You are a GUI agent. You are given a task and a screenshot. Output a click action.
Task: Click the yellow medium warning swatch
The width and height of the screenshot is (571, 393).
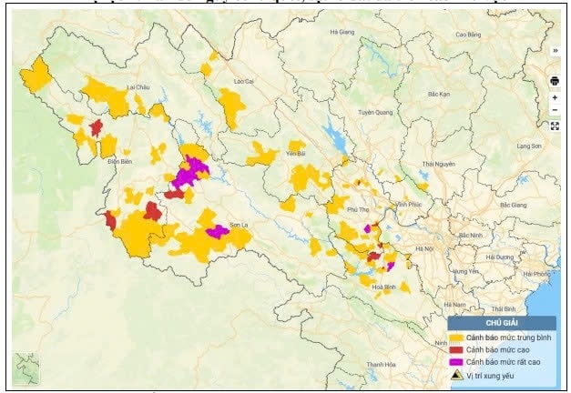click(455, 338)
